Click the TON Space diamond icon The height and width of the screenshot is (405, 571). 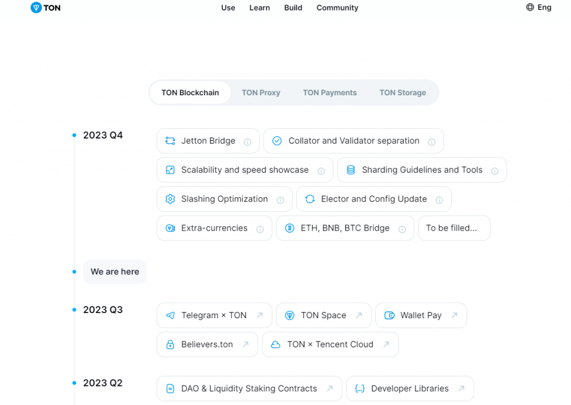point(289,315)
